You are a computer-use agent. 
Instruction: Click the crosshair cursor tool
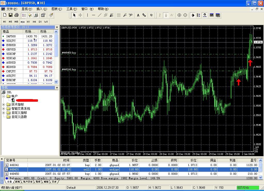[x=80, y=15]
